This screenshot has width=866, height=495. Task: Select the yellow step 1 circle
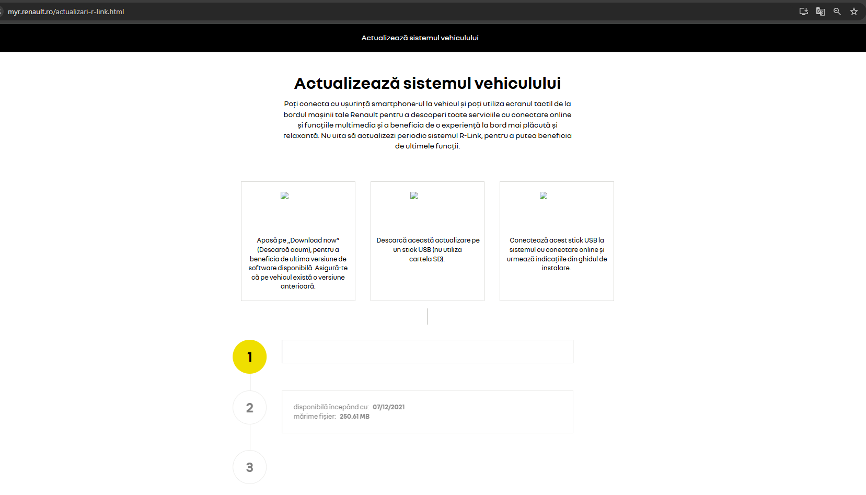(249, 356)
